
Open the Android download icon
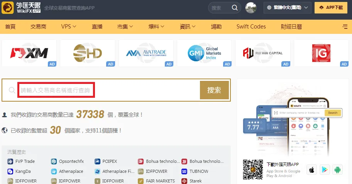click(x=337, y=170)
